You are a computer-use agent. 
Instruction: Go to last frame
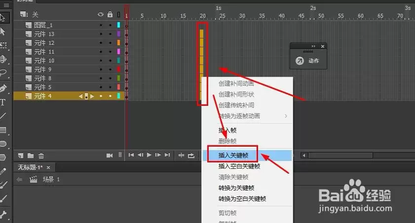point(167,155)
